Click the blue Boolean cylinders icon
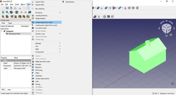 (98, 8)
